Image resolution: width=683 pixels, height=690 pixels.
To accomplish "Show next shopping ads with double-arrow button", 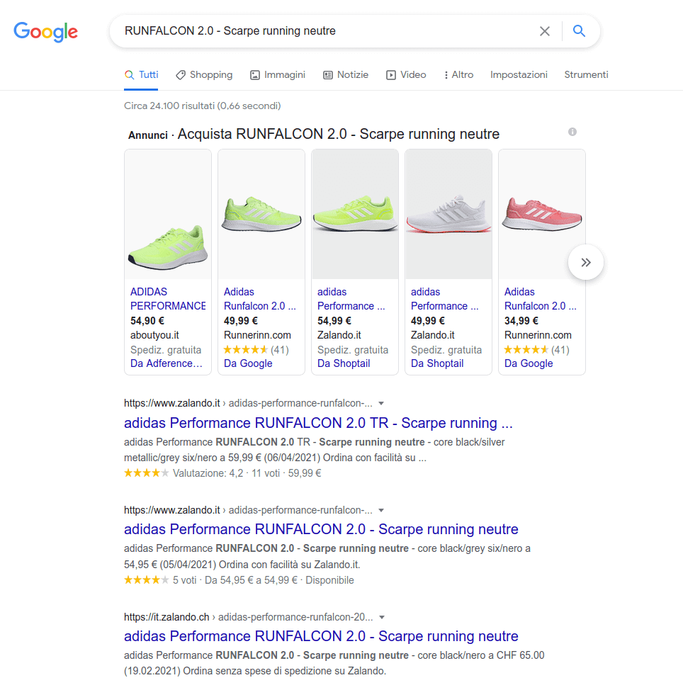I will (x=586, y=262).
